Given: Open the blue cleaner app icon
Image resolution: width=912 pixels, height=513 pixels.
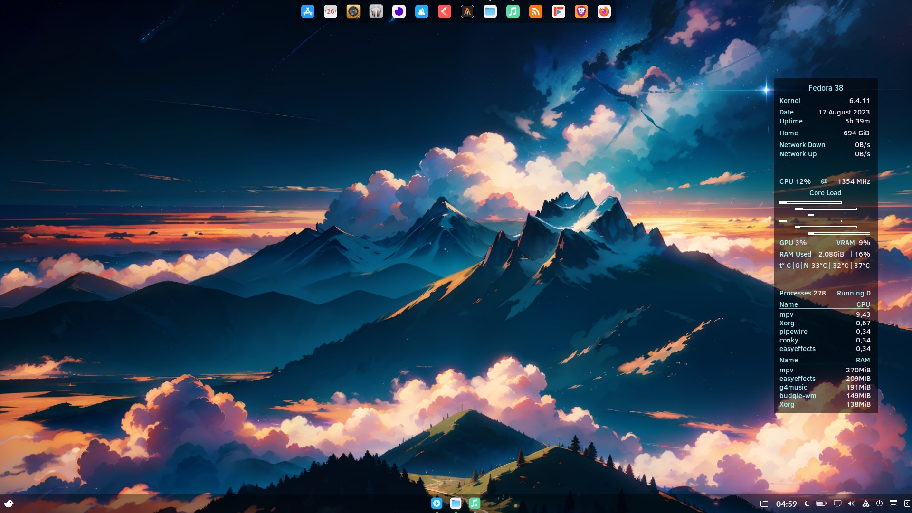Looking at the screenshot, I should tap(422, 11).
